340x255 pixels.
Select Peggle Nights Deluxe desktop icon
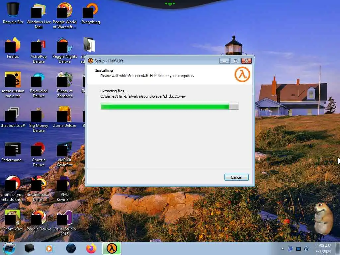coord(65,50)
